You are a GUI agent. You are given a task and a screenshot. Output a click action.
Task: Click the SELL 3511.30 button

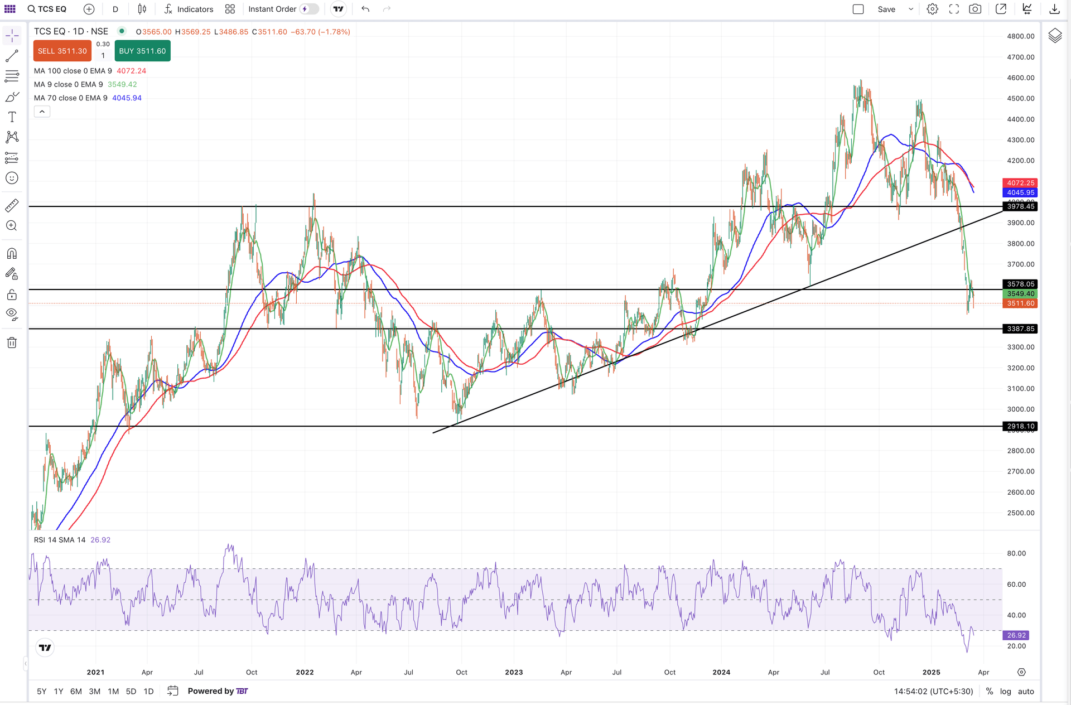pyautogui.click(x=62, y=51)
